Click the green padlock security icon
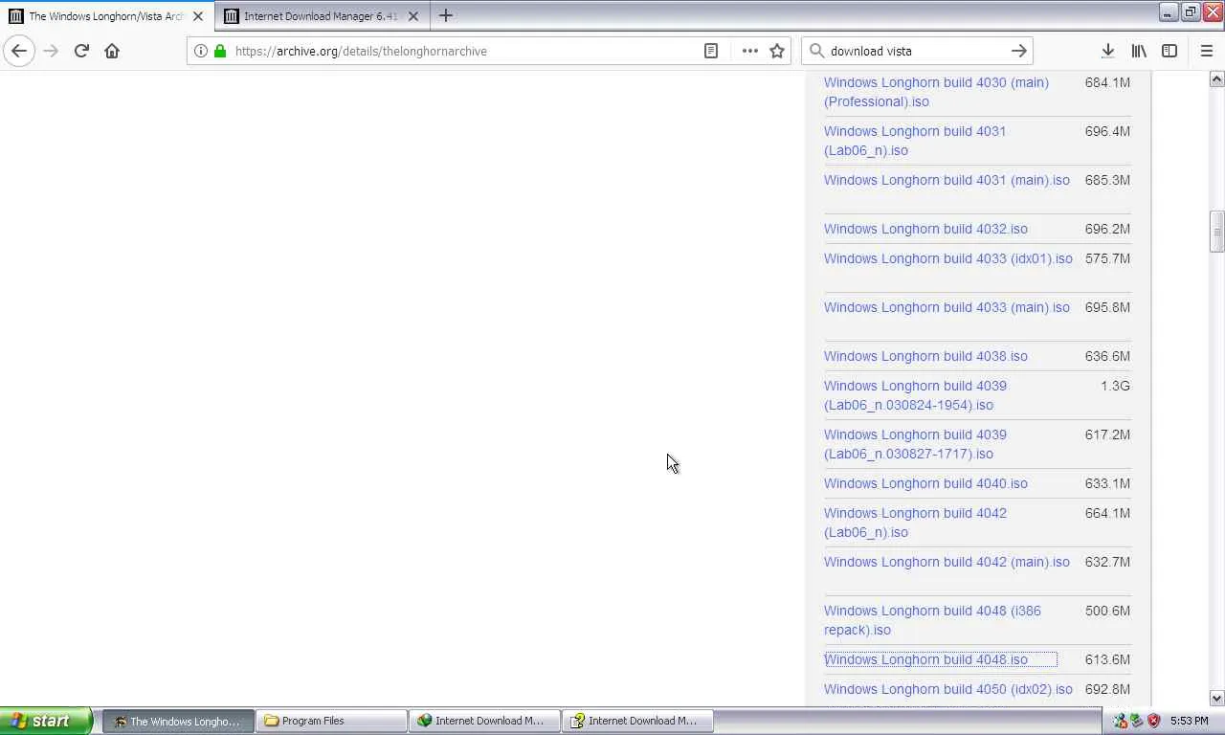1225x735 pixels. pyautogui.click(x=220, y=51)
